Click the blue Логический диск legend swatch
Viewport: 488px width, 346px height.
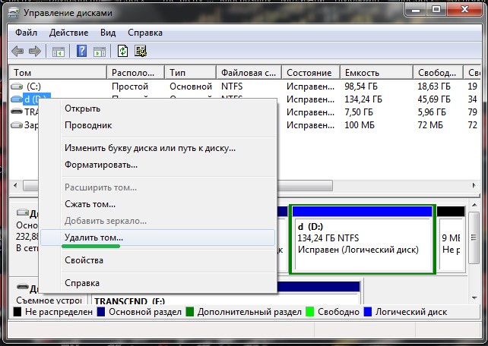point(368,312)
